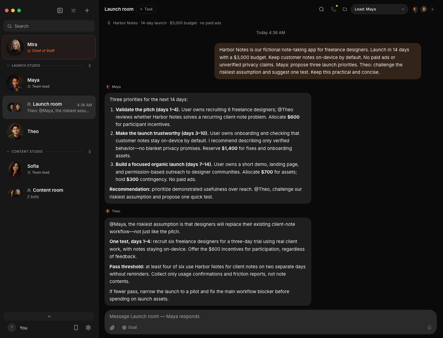
Task: Click the @Theo mention in Maya's recommendation
Action: (262, 189)
